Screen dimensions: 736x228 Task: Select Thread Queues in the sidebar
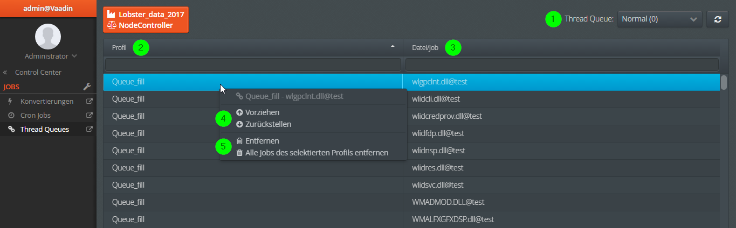(45, 129)
